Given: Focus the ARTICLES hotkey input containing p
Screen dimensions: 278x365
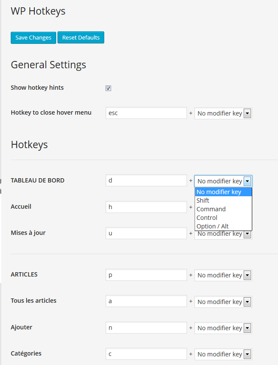Looking at the screenshot, I should click(x=146, y=275).
